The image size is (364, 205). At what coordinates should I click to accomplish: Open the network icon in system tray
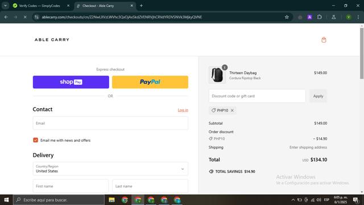[313, 200]
